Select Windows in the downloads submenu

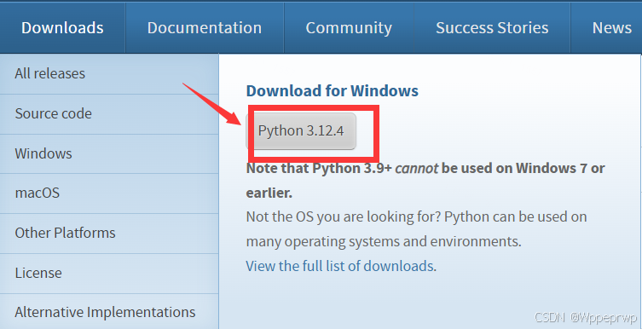tap(109, 153)
